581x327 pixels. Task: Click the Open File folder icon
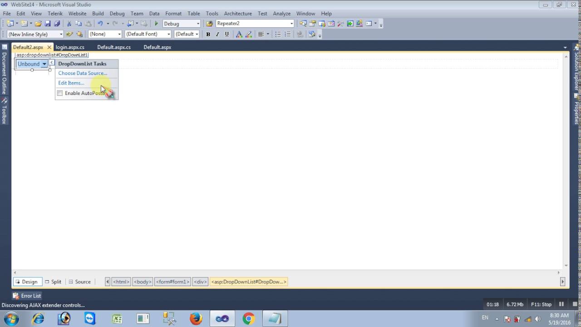tap(39, 24)
